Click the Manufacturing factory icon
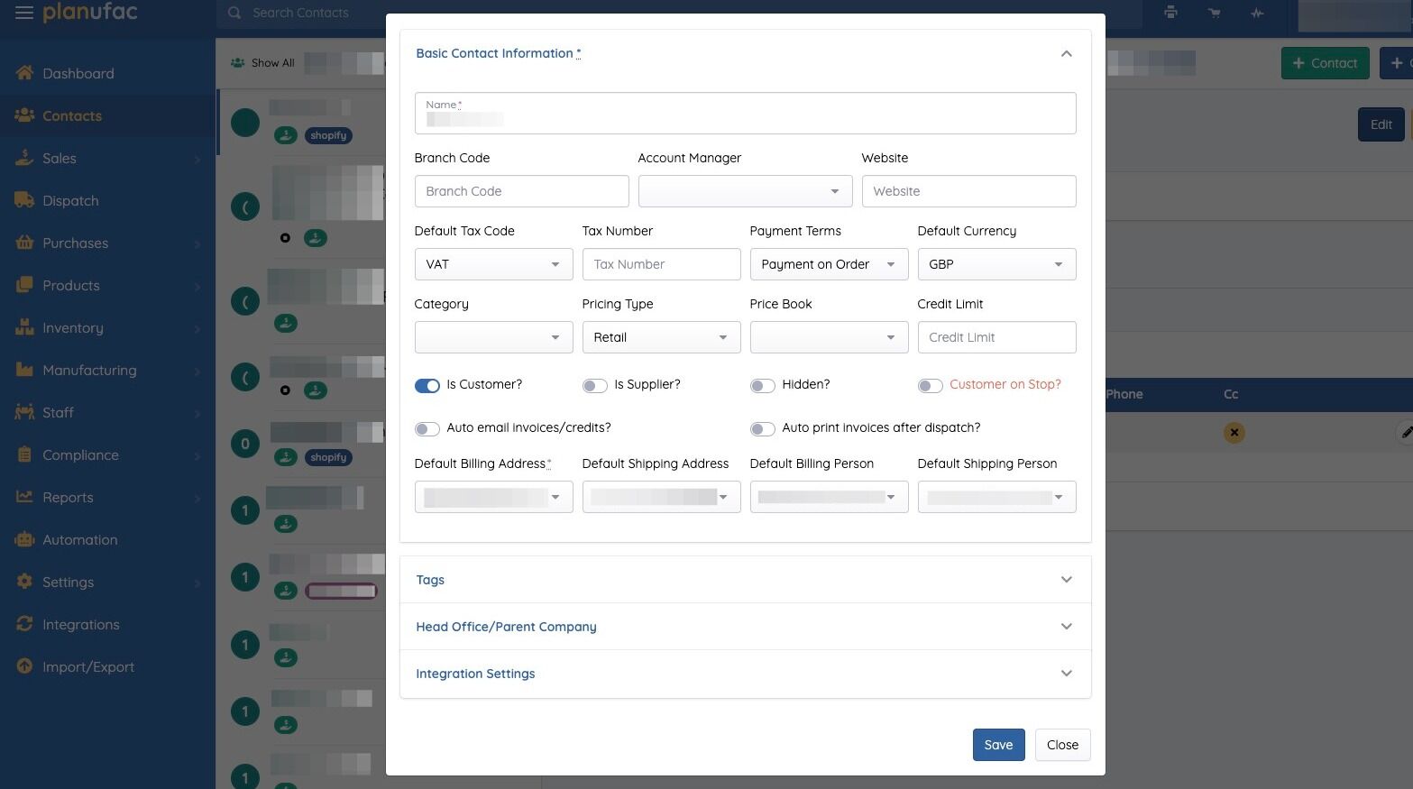The height and width of the screenshot is (789, 1413). point(24,370)
